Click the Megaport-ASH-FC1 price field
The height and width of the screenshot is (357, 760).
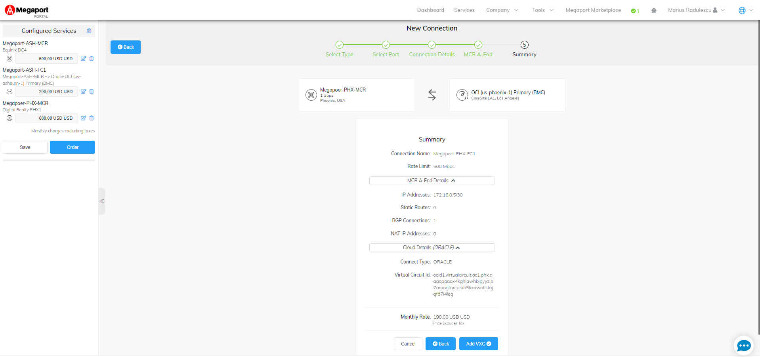coord(46,92)
